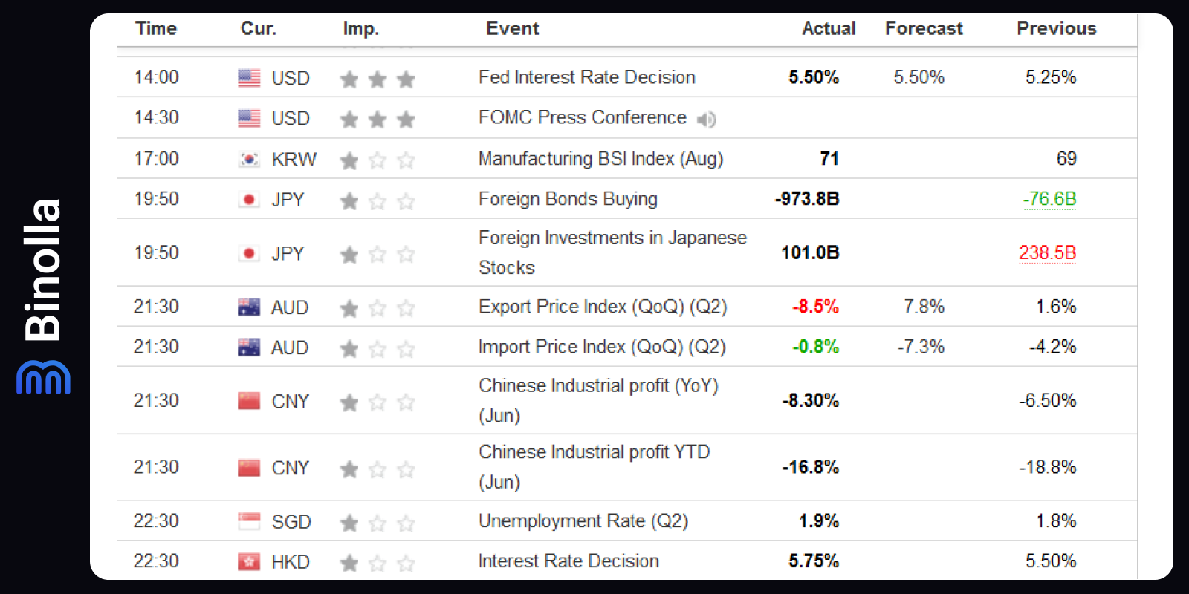This screenshot has width=1189, height=594.
Task: Open the Unemployment Rate (Q2) event
Action: coord(583,521)
